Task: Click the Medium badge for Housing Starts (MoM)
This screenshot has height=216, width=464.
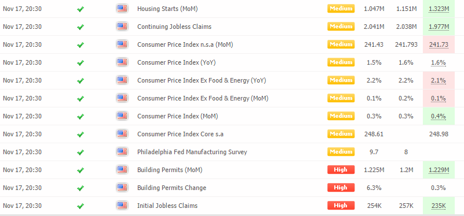Action: 341,9
